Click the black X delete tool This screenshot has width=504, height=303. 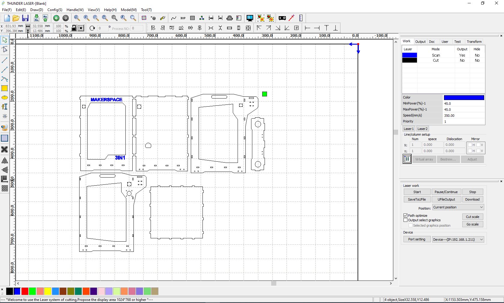click(5, 149)
